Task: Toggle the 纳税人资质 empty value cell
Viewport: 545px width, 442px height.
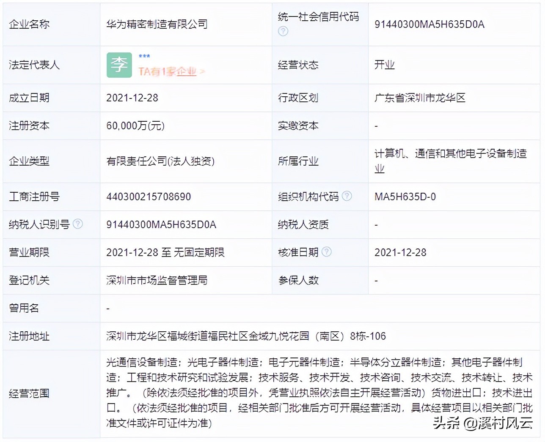Action: [x=376, y=224]
